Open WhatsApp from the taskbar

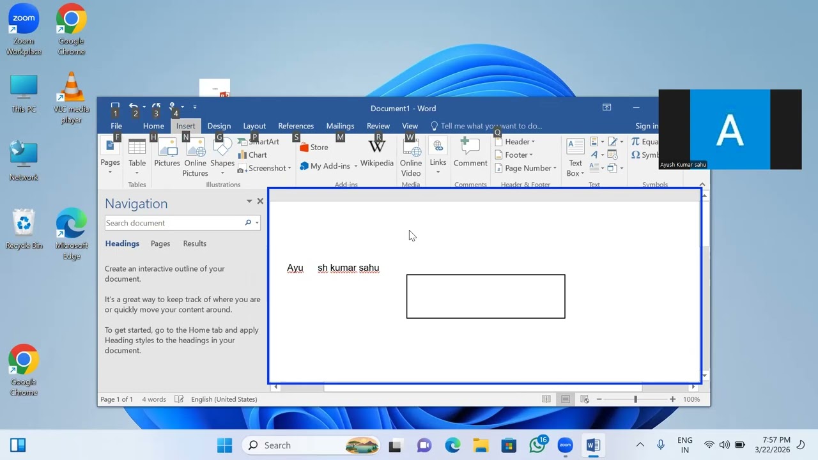coord(537,445)
